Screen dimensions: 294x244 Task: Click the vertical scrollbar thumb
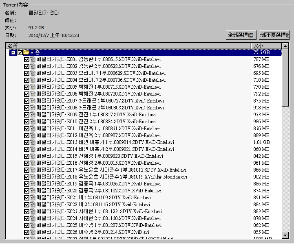tap(285, 78)
